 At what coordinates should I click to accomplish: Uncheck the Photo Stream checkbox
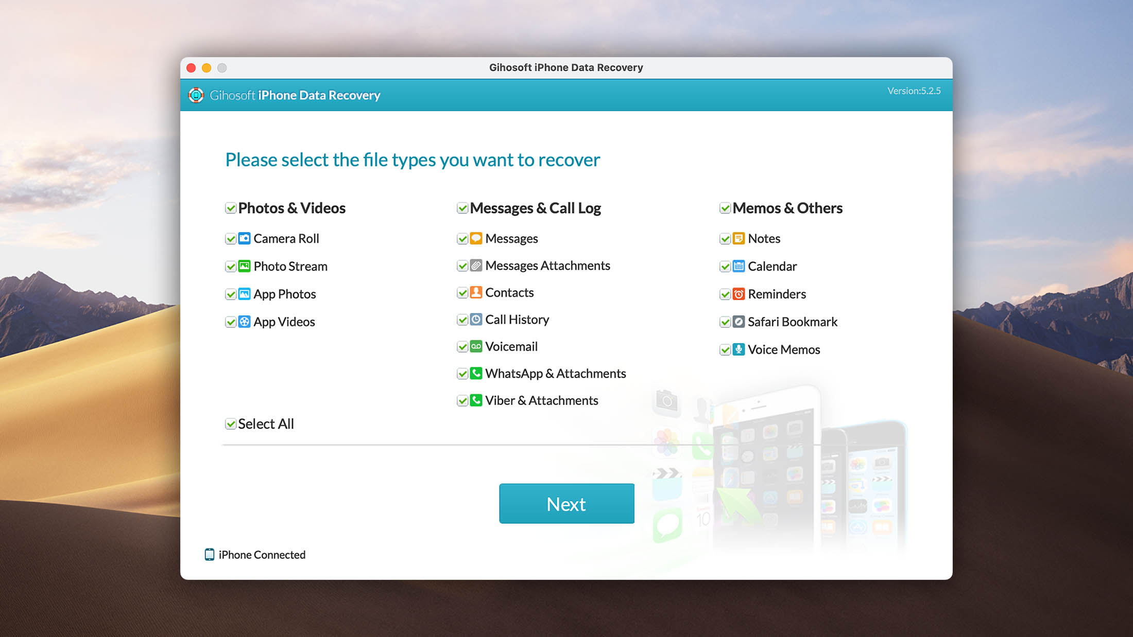[231, 267]
